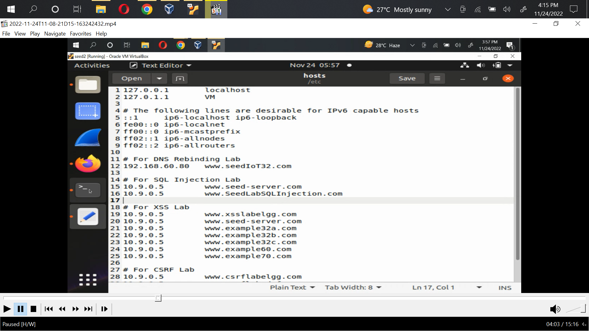Open the gedit hamburger menu
The width and height of the screenshot is (589, 331).
[x=437, y=78]
